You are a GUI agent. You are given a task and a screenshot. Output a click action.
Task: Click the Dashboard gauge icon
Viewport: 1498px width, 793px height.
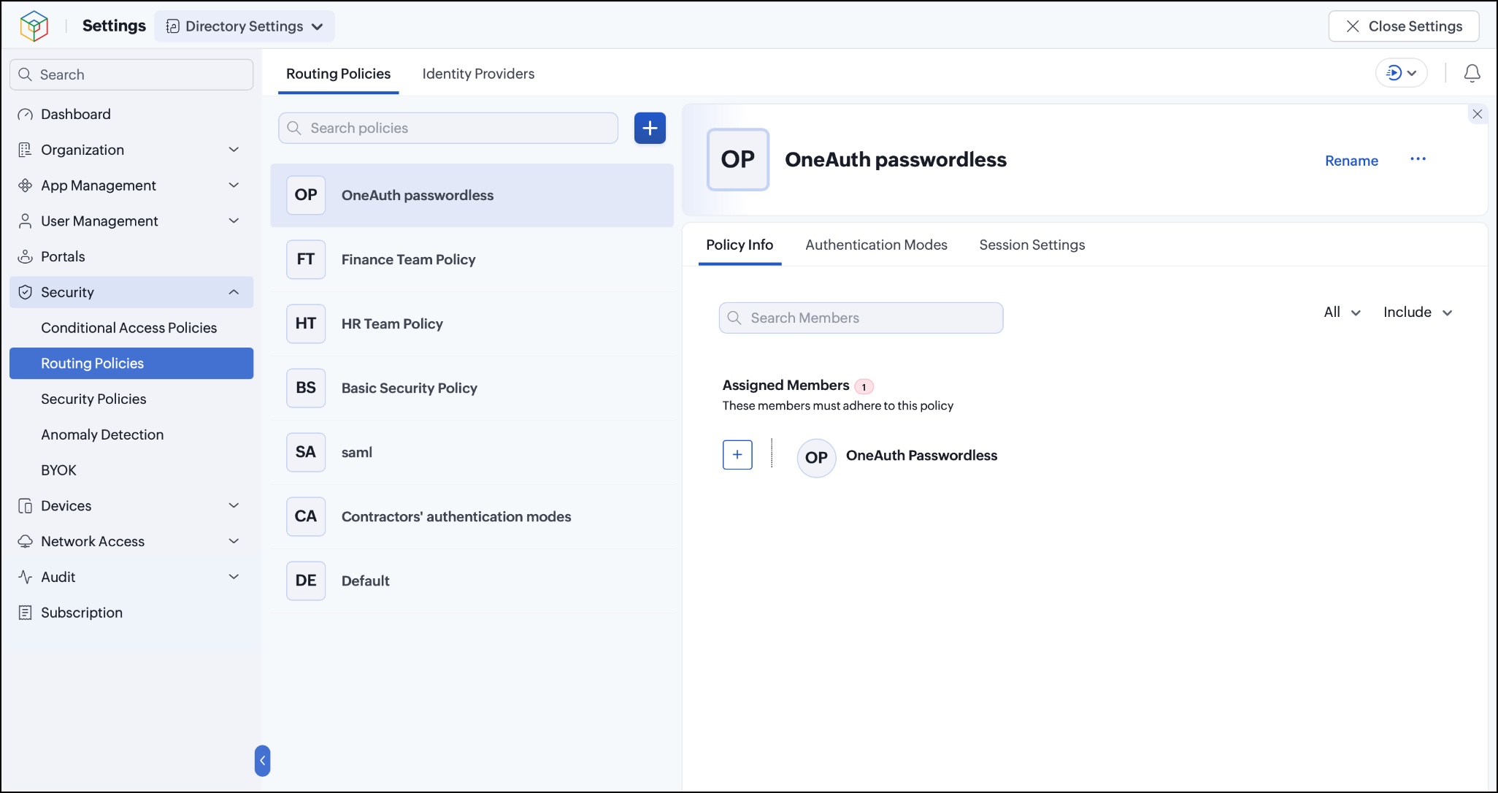[x=25, y=115]
